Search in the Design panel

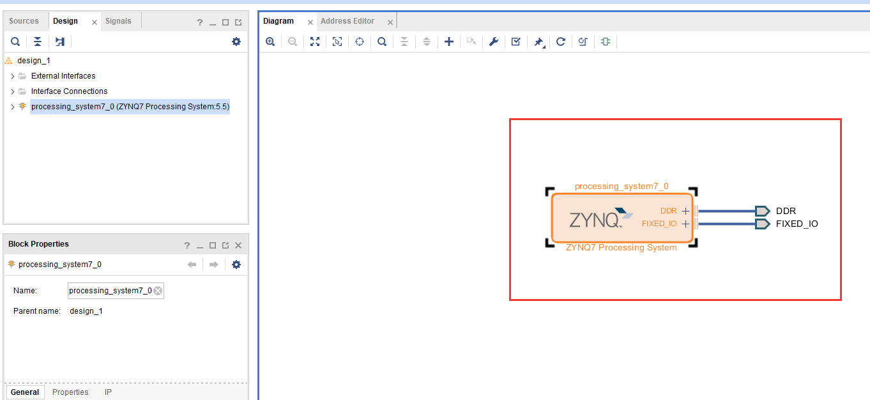coord(15,42)
